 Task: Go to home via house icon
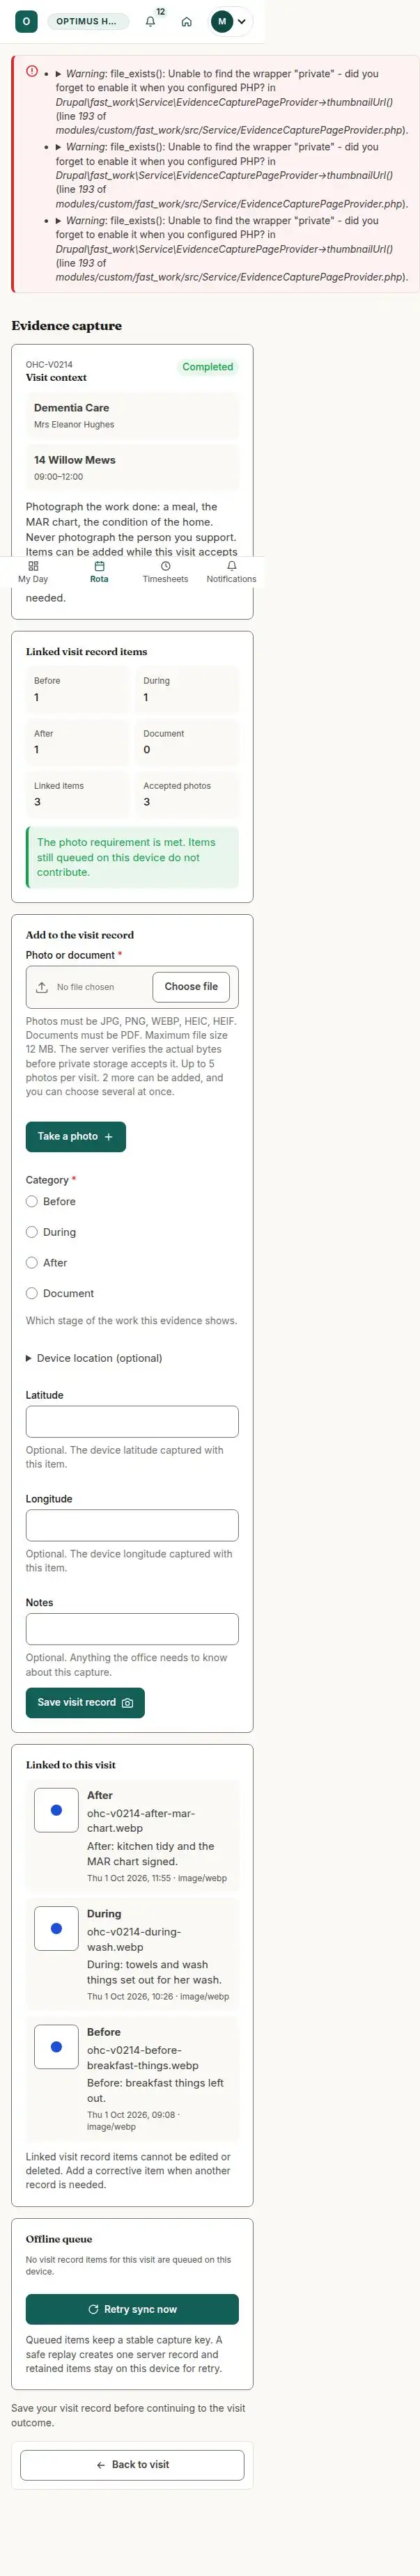tap(186, 21)
